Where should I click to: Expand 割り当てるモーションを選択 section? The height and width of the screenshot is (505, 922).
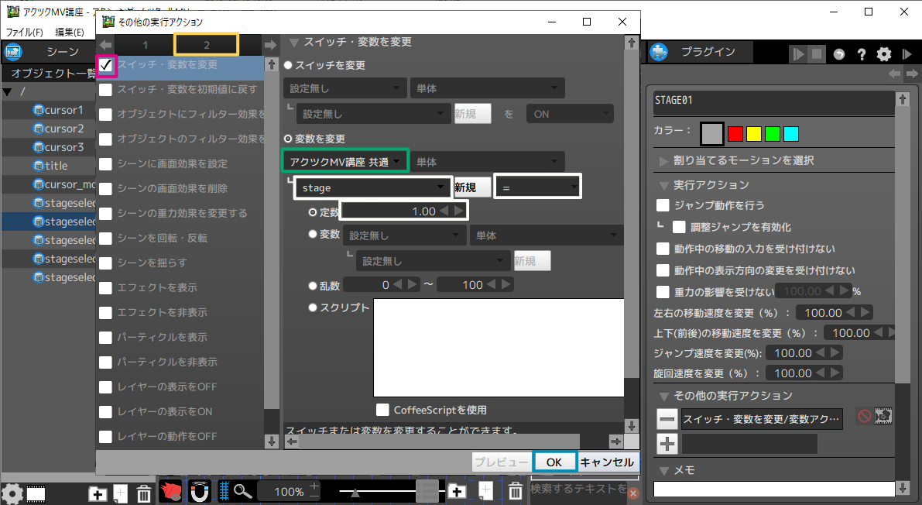coord(663,160)
